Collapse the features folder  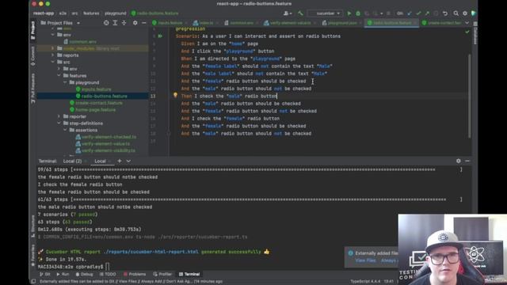(x=59, y=76)
